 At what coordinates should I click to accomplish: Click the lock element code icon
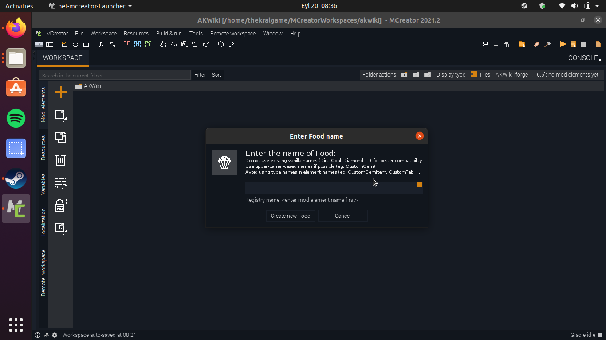tap(61, 205)
